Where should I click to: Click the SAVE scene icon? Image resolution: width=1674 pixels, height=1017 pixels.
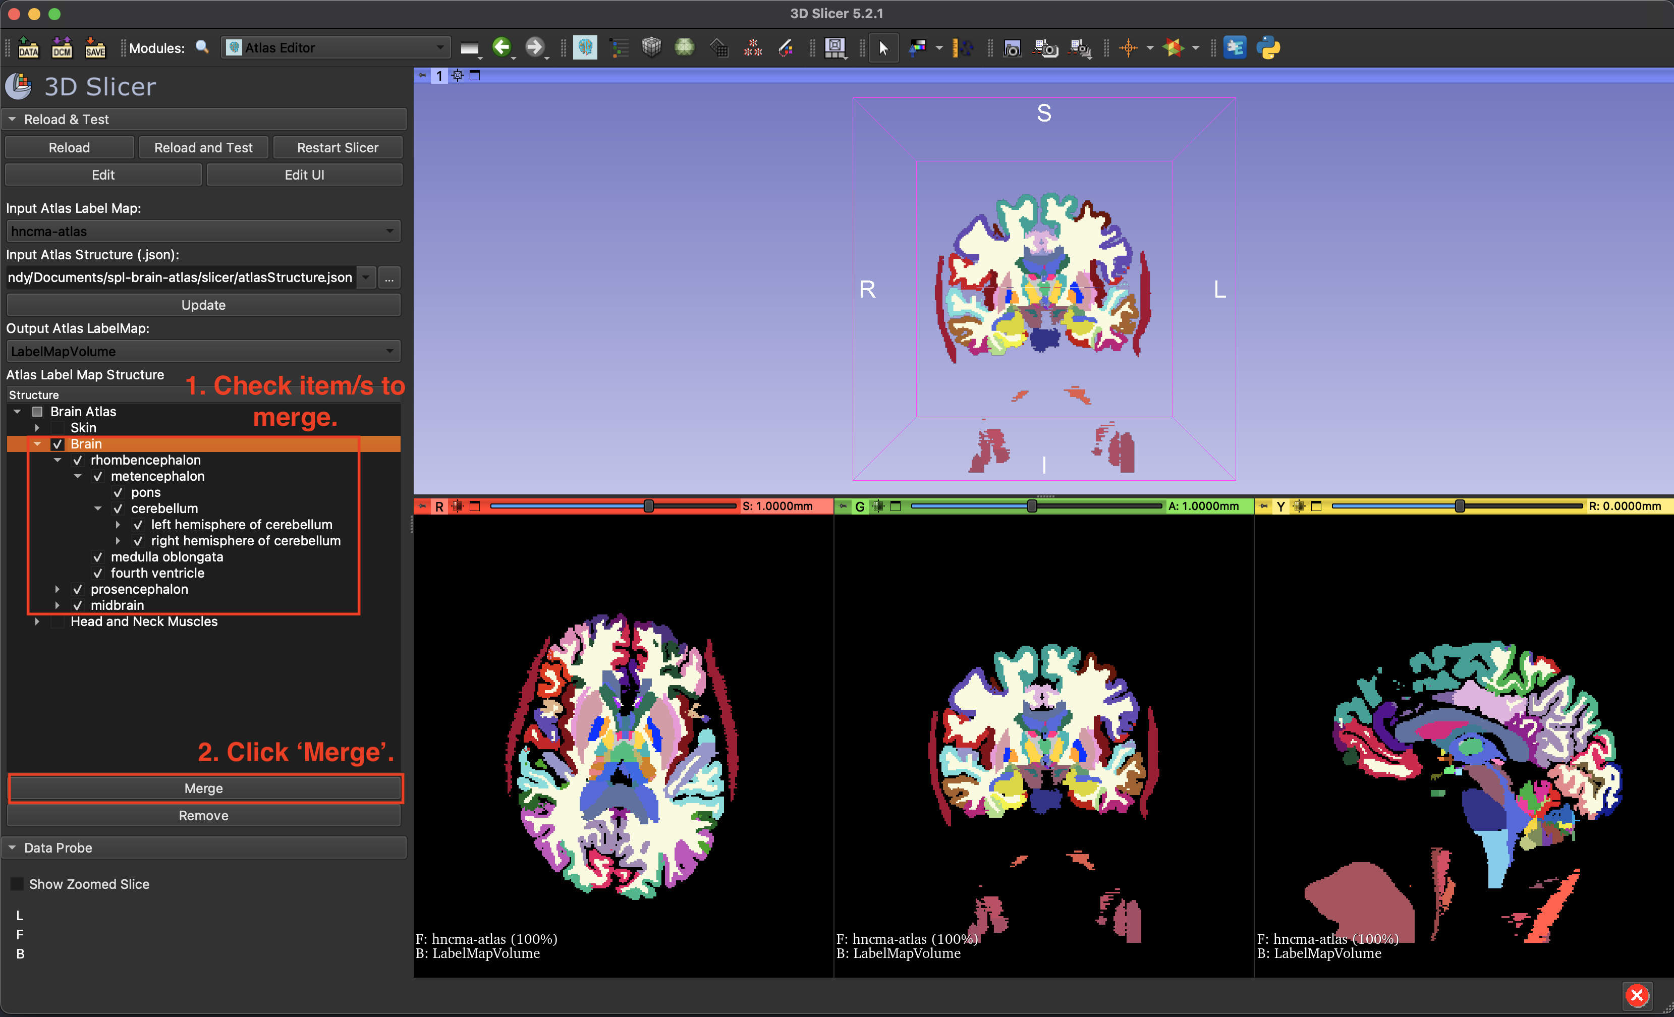[95, 47]
